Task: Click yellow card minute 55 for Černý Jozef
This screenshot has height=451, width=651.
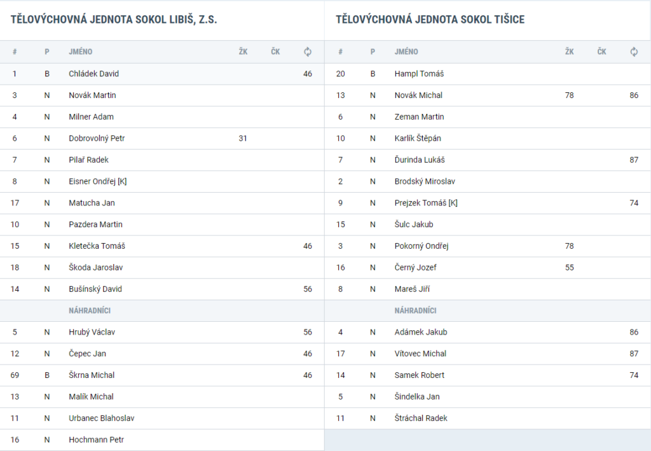Action: click(x=569, y=268)
